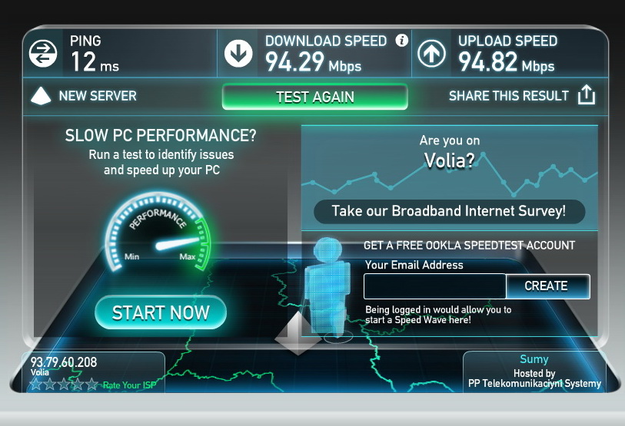Click Share This Result text

(x=509, y=96)
